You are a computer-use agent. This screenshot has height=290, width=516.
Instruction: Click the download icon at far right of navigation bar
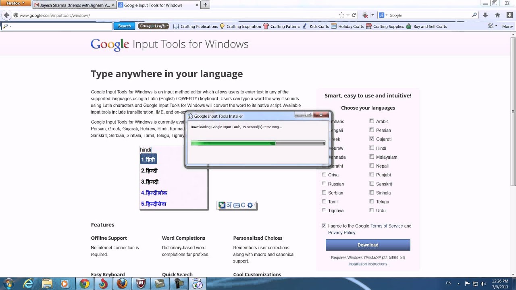tap(509, 15)
